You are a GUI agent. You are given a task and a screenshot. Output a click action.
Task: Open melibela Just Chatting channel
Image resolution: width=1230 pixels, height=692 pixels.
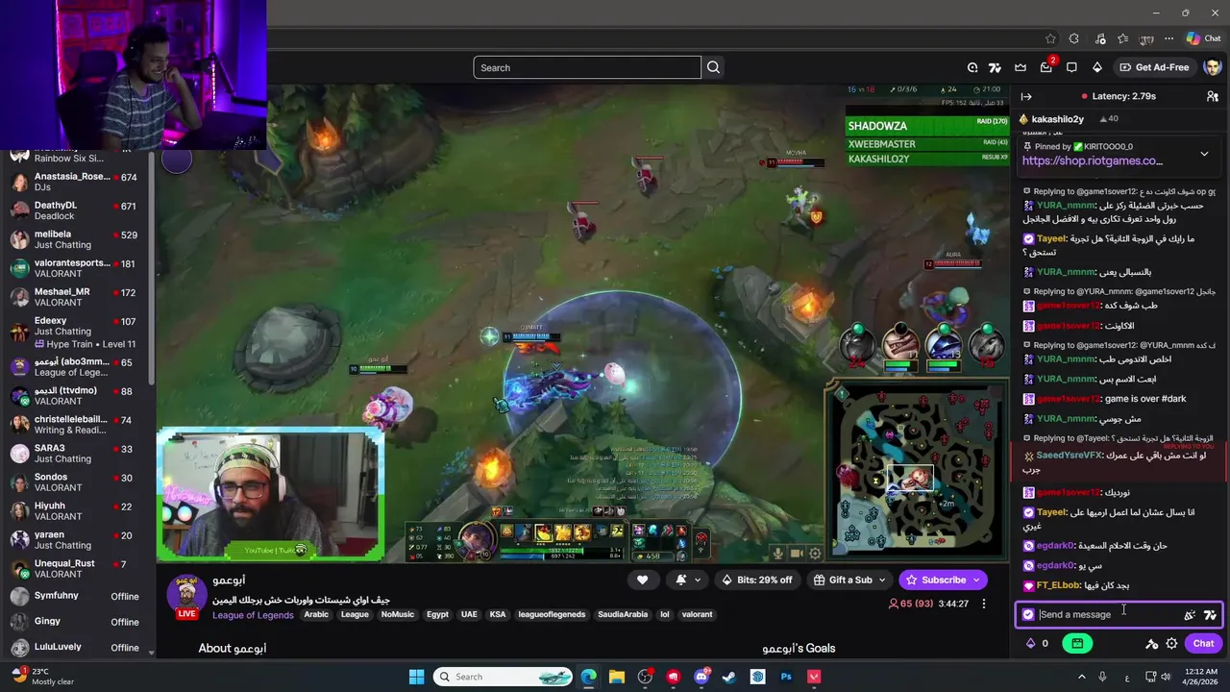[x=77, y=239]
